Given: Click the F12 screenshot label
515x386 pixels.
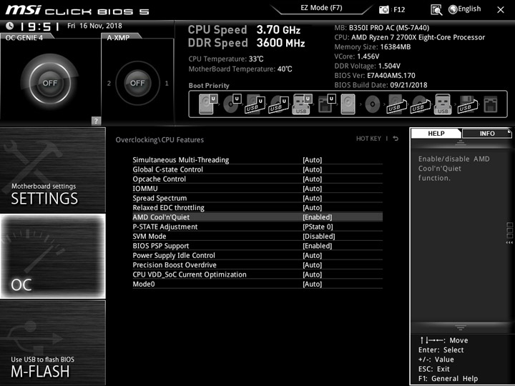Looking at the screenshot, I should (x=399, y=9).
